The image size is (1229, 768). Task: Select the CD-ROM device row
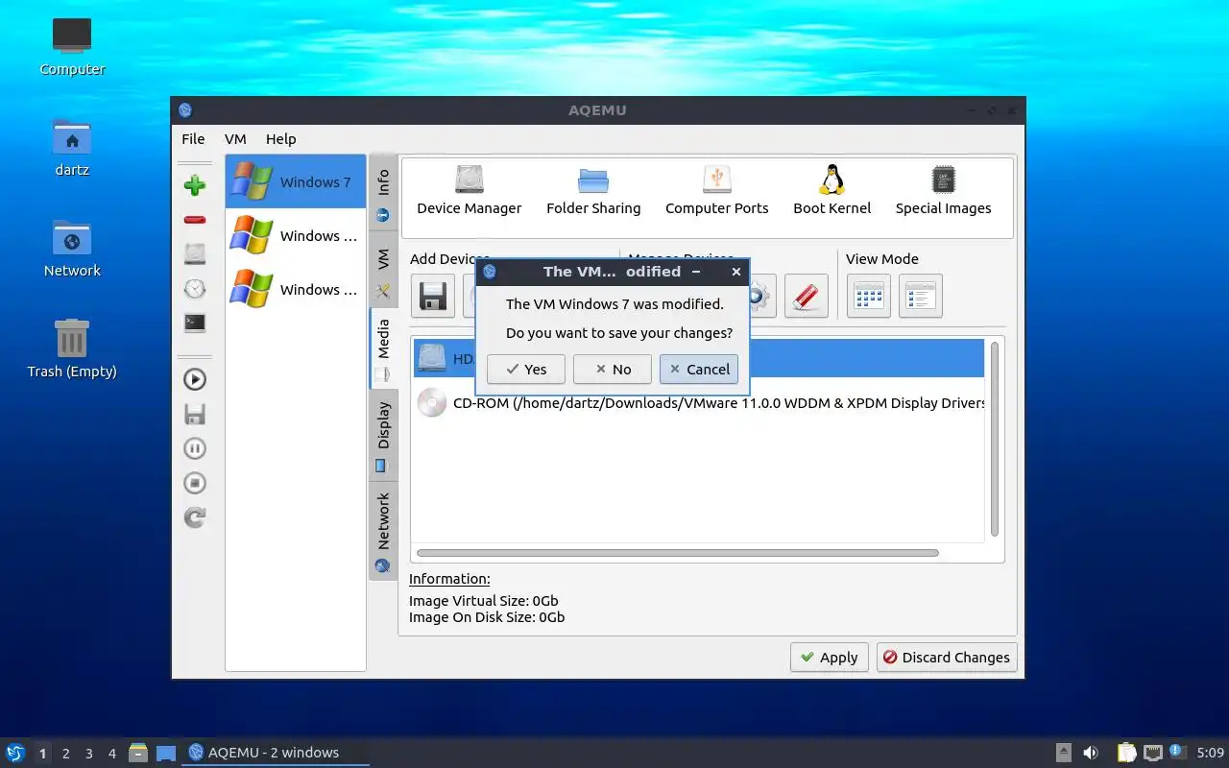[x=698, y=403]
